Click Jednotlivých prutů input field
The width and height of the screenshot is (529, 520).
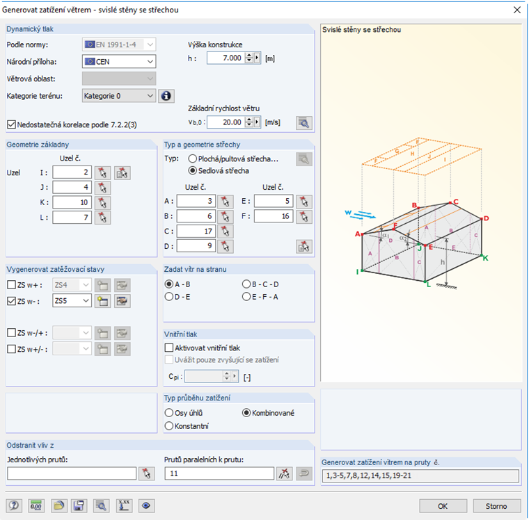(72, 473)
